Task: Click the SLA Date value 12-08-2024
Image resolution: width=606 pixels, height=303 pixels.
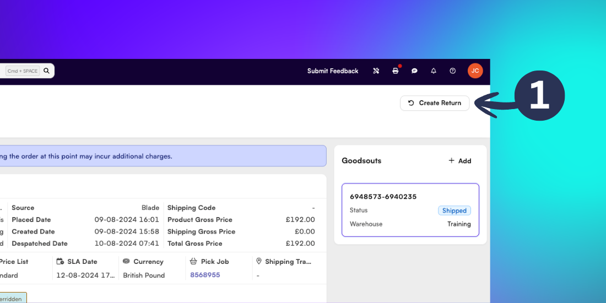Action: point(85,275)
